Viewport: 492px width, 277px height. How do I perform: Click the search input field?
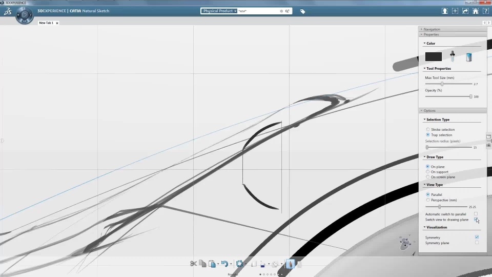tap(258, 11)
